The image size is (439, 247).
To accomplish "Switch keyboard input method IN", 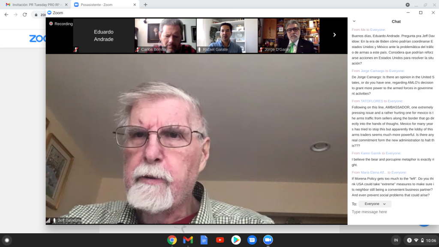I will point(396,240).
